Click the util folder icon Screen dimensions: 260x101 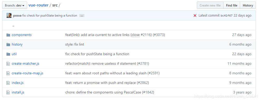click(8, 54)
